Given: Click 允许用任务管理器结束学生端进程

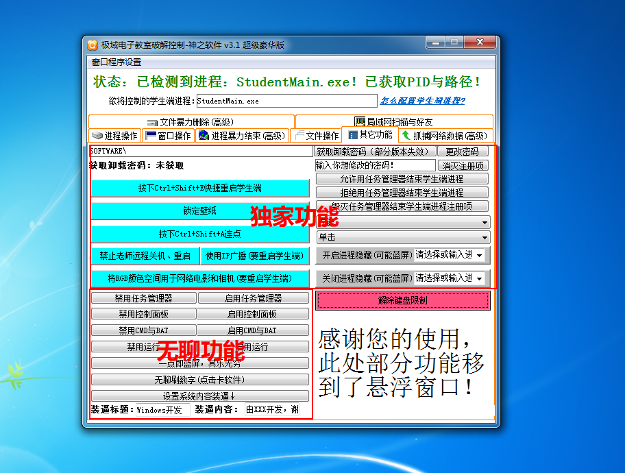Looking at the screenshot, I should [x=402, y=179].
